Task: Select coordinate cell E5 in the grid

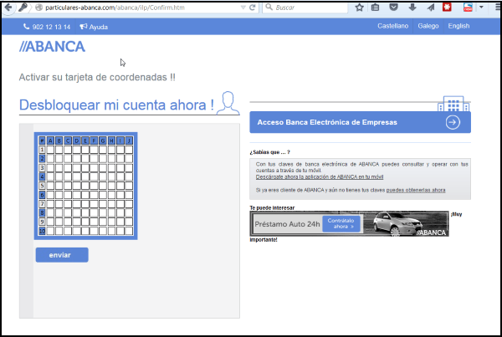Action: pyautogui.click(x=85, y=186)
